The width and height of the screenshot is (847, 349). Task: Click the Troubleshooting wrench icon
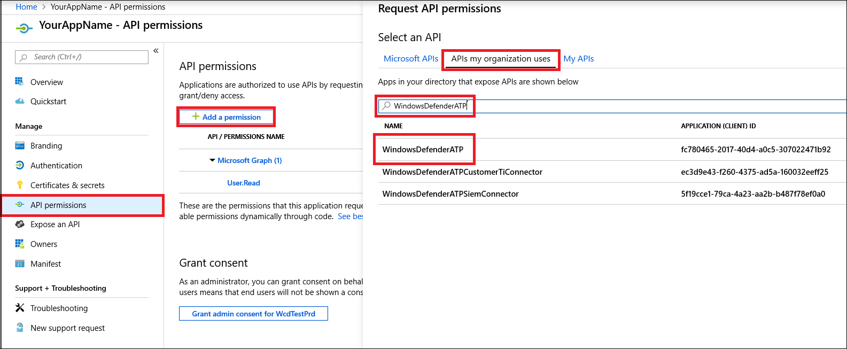click(20, 308)
